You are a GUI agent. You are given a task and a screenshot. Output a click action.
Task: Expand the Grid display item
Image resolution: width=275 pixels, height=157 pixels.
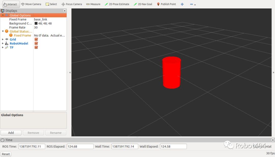click(3, 39)
